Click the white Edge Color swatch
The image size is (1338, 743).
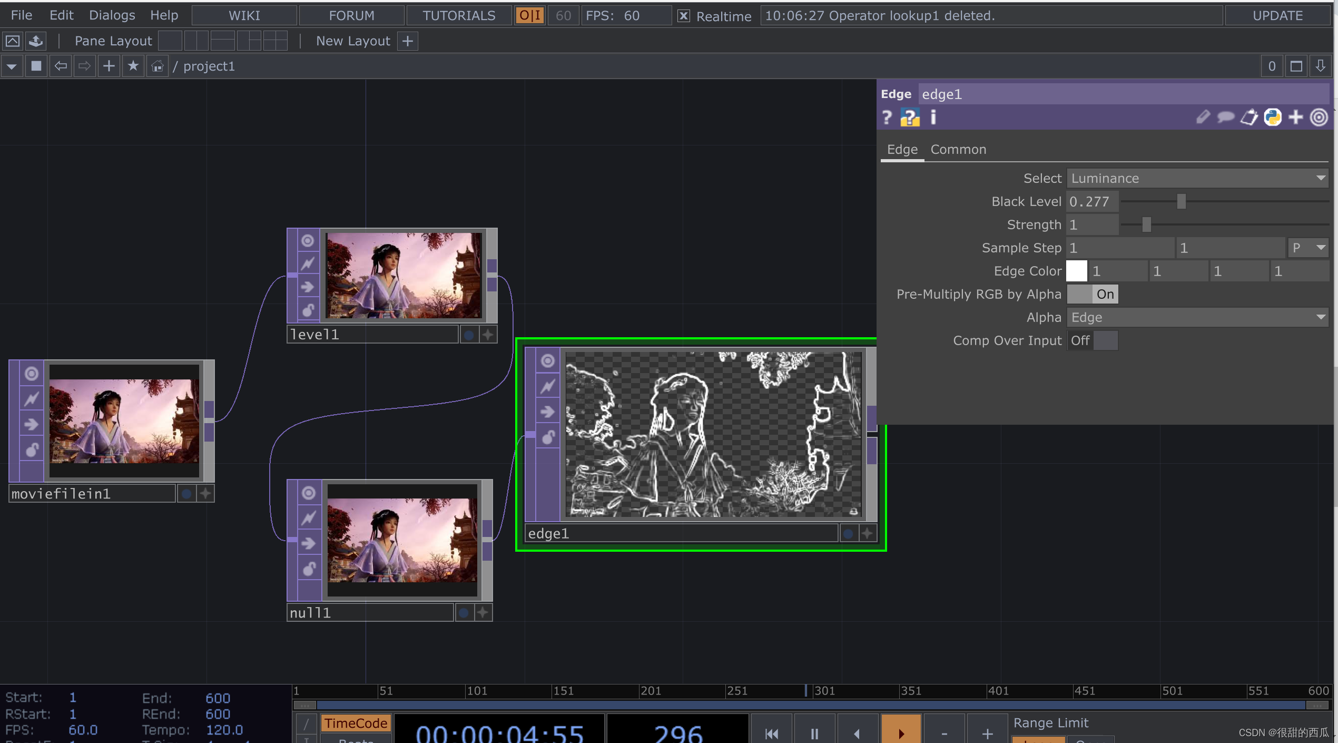[1077, 271]
